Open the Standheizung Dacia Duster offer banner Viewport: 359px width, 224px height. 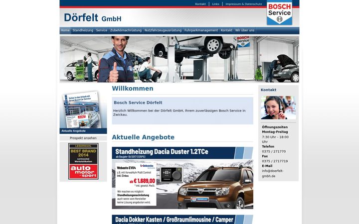tap(182, 178)
